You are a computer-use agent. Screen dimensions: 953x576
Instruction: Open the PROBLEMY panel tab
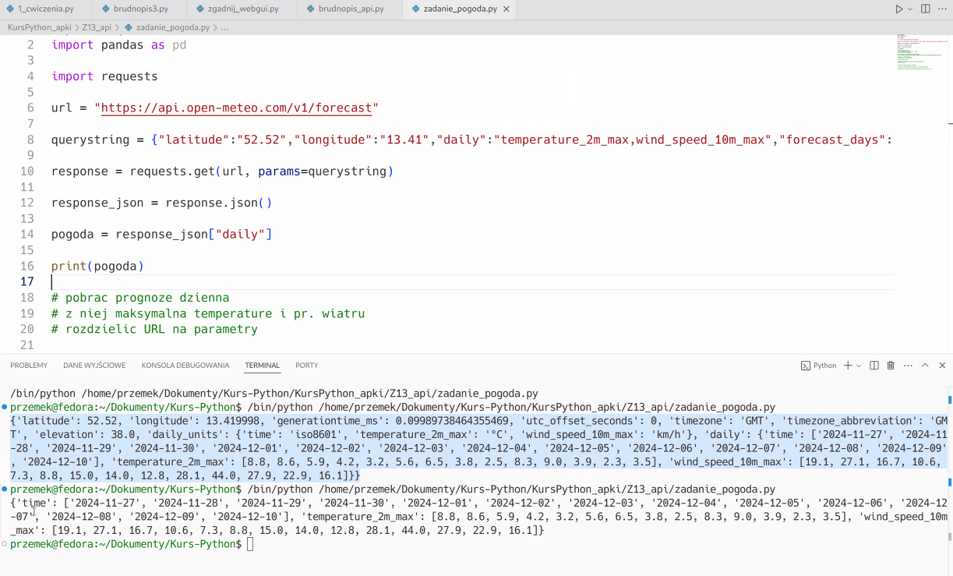click(x=29, y=366)
